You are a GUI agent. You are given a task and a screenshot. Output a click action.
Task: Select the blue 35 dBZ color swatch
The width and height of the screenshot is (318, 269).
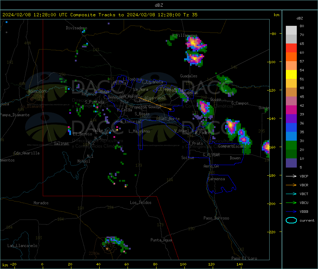click(x=291, y=127)
